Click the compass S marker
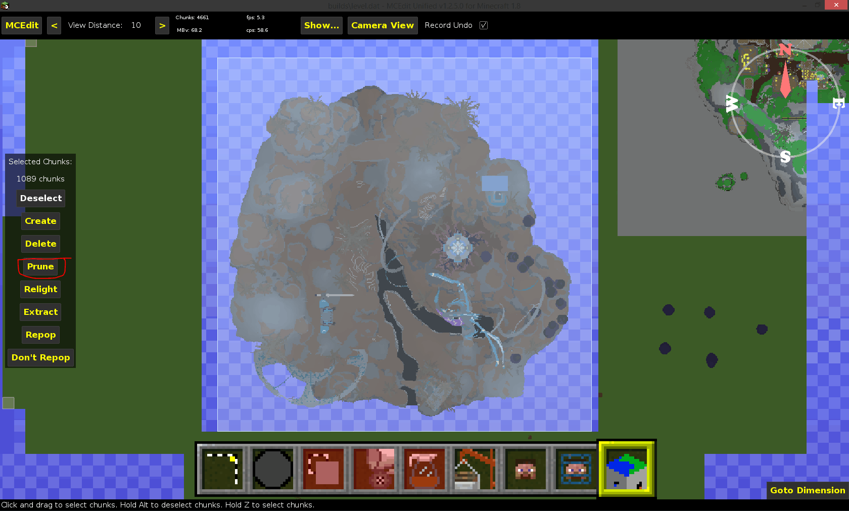849x511 pixels. 785,157
